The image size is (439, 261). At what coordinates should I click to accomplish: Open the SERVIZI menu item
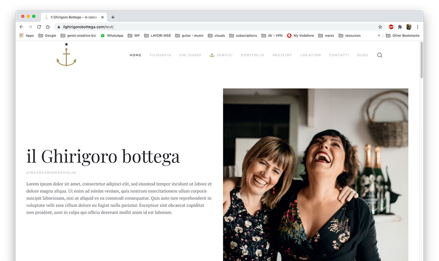(221, 55)
